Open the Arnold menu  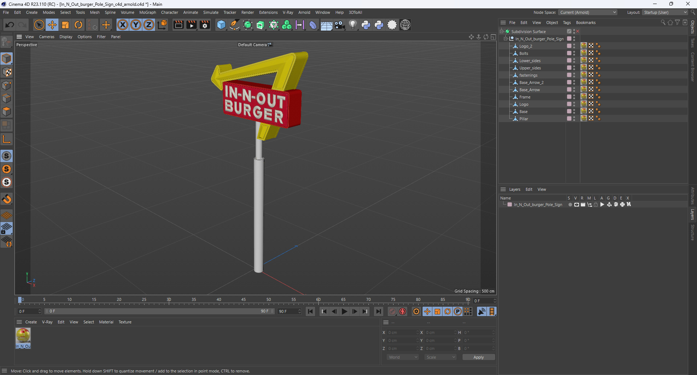tap(304, 12)
